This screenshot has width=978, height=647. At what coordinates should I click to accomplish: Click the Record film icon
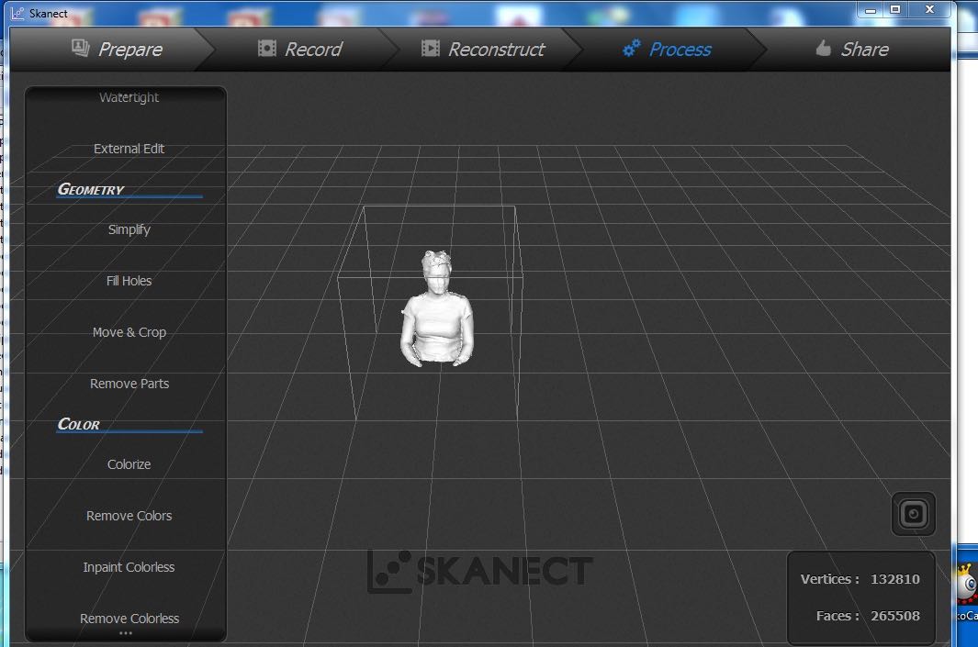click(267, 48)
